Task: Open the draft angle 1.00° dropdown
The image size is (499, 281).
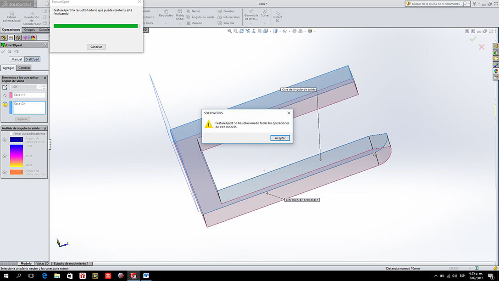Action: [39, 87]
